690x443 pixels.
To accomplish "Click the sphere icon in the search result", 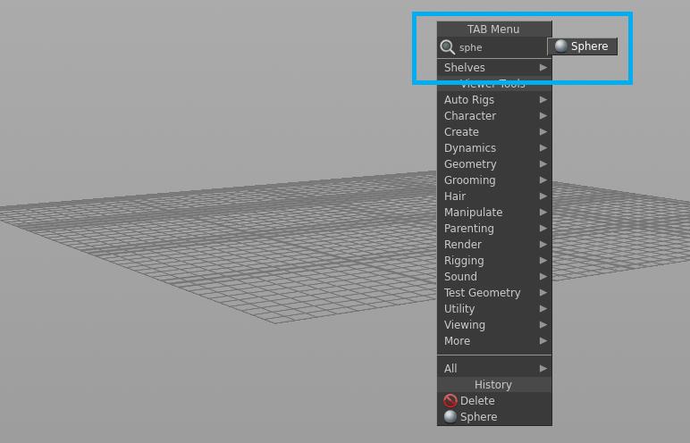I will (560, 46).
